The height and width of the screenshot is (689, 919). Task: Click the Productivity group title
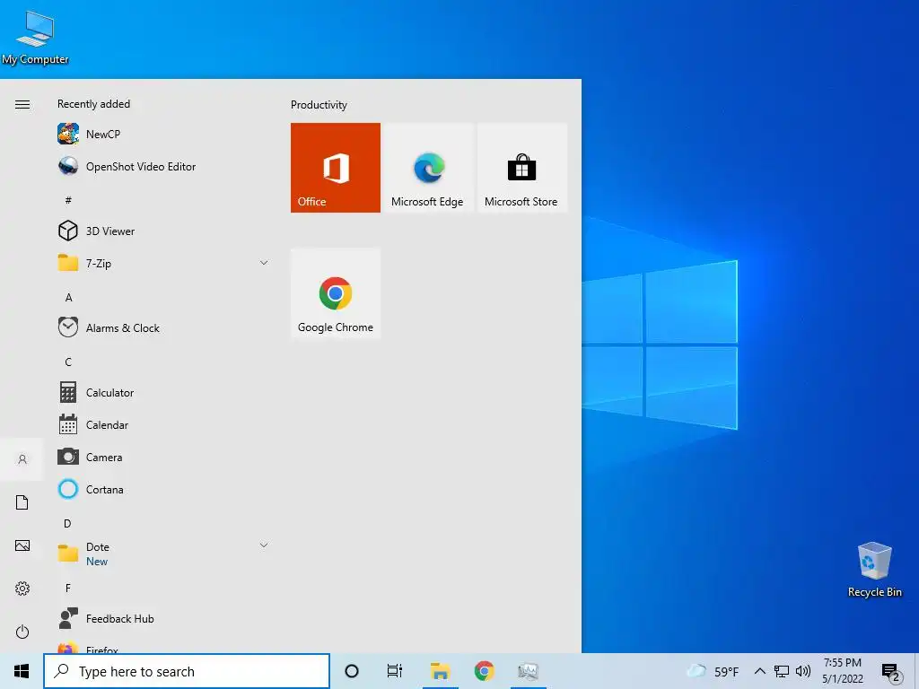(x=319, y=105)
